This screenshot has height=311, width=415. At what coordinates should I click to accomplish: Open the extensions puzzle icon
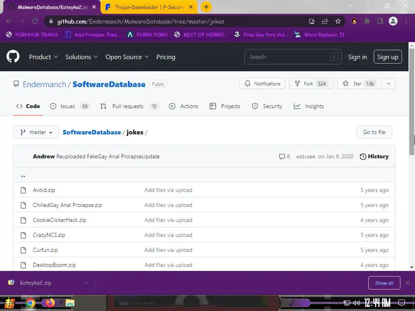point(367,21)
